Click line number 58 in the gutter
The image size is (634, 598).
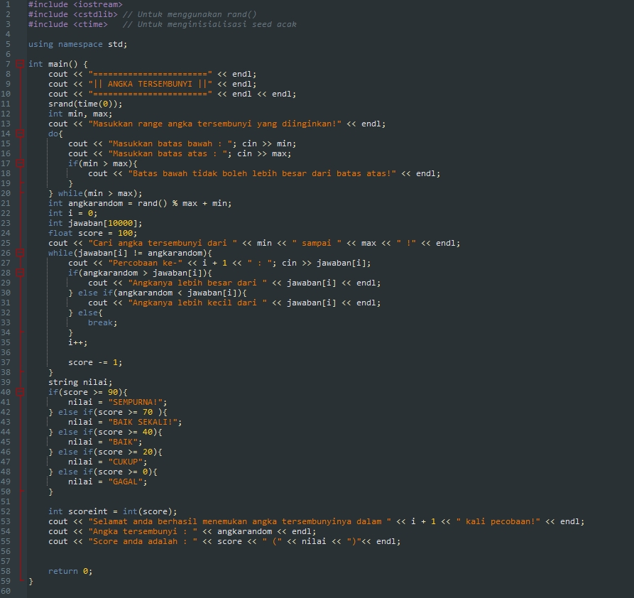pyautogui.click(x=9, y=570)
